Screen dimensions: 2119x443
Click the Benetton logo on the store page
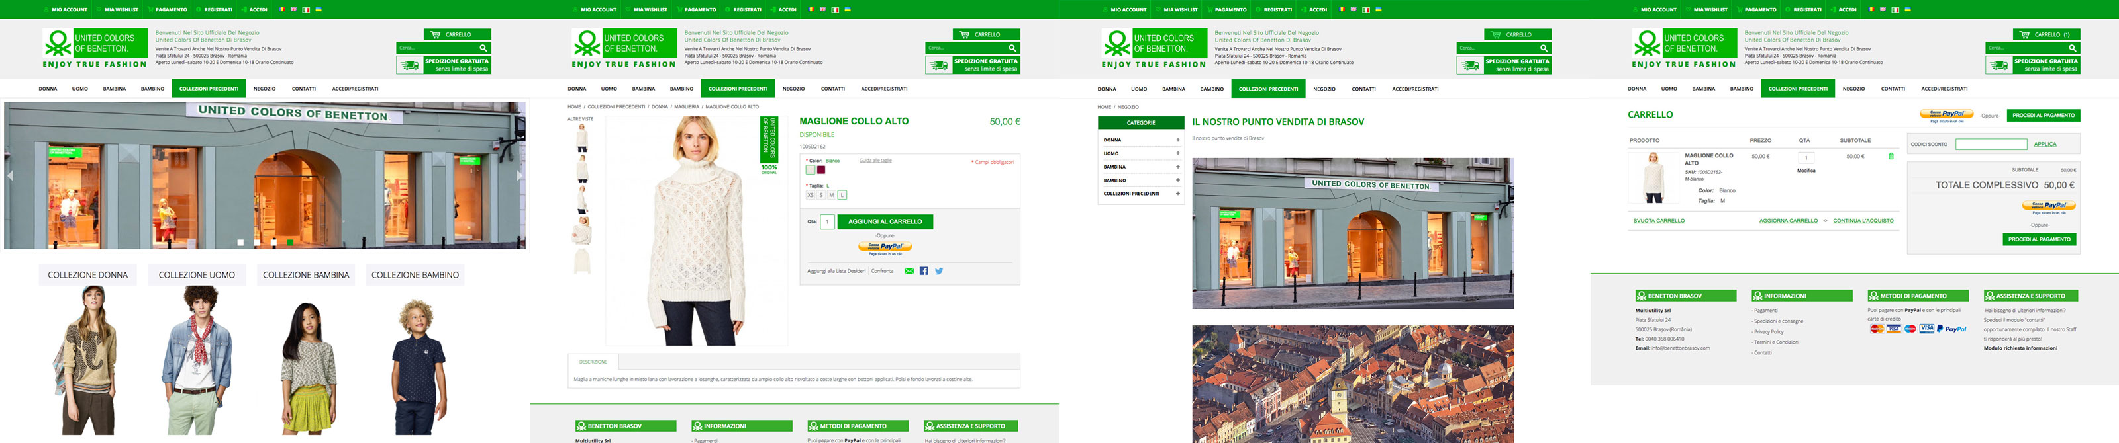[x=1154, y=48]
